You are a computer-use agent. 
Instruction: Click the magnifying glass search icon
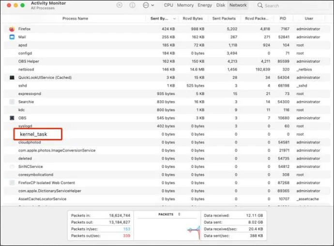coord(260,5)
